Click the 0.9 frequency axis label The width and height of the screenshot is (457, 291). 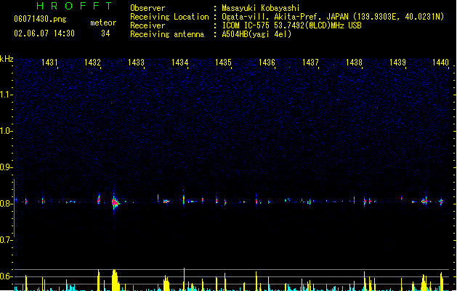tap(6, 167)
